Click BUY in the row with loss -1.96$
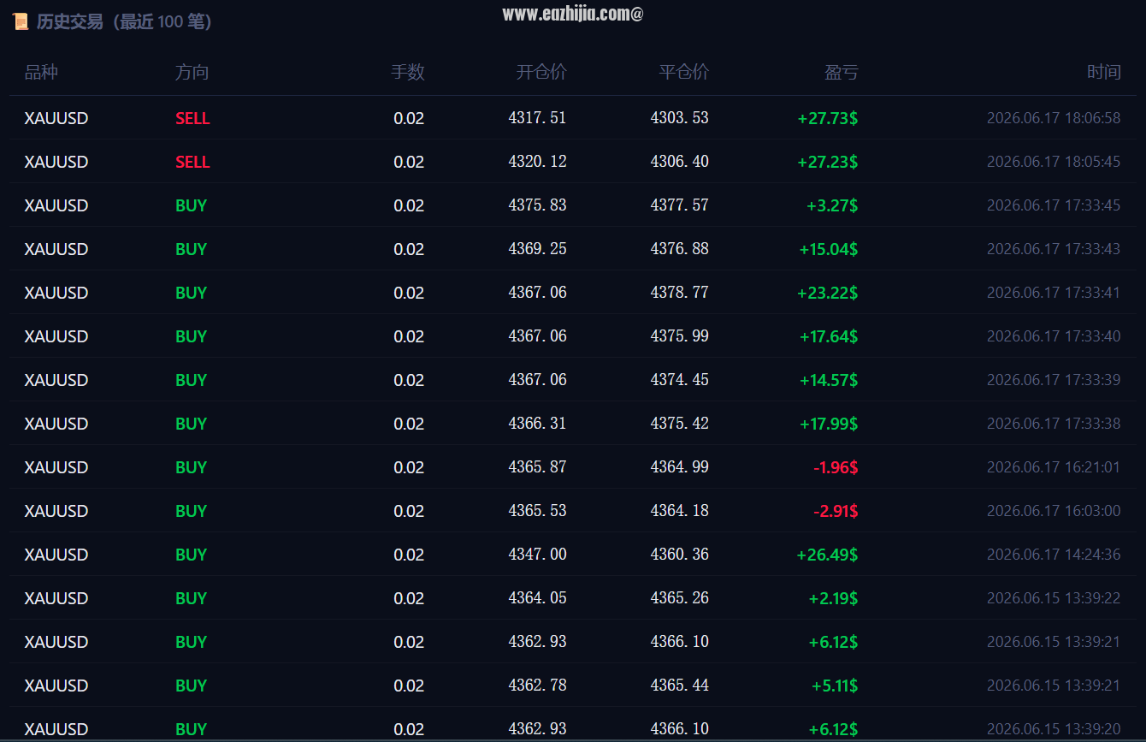1146x742 pixels. [x=192, y=467]
